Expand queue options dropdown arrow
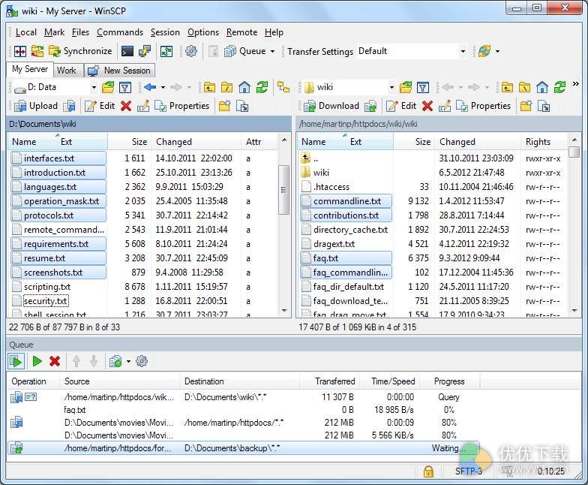Viewport: 588px width, 485px height. pyautogui.click(x=128, y=362)
